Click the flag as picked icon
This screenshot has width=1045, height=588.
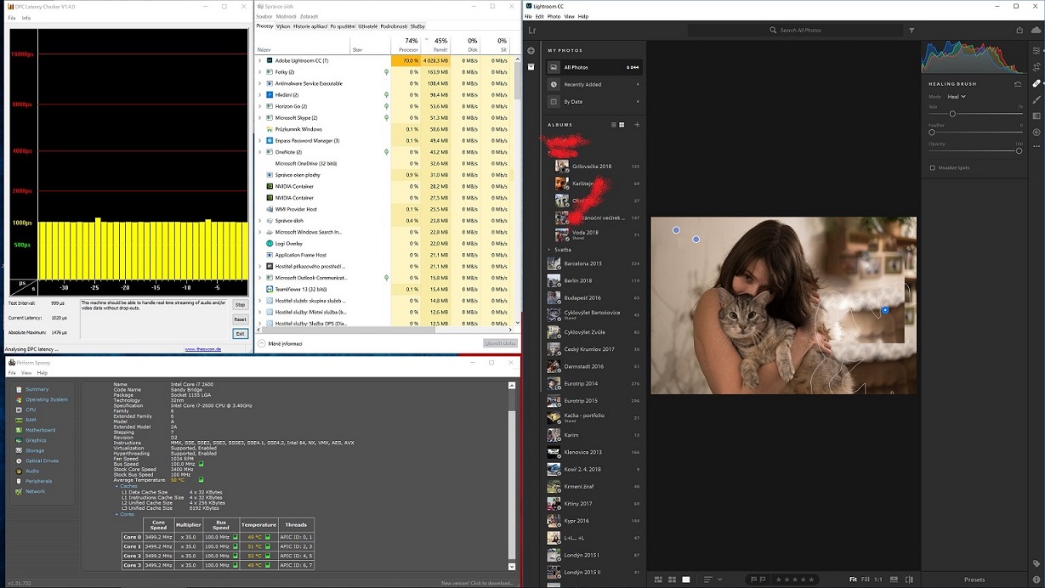[753, 580]
